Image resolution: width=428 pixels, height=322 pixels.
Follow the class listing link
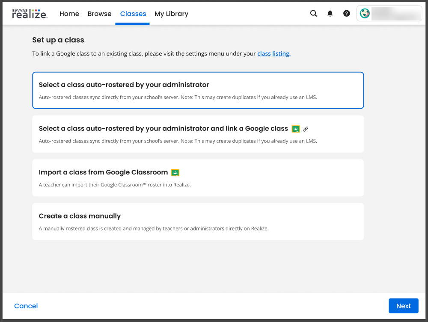tap(274, 54)
